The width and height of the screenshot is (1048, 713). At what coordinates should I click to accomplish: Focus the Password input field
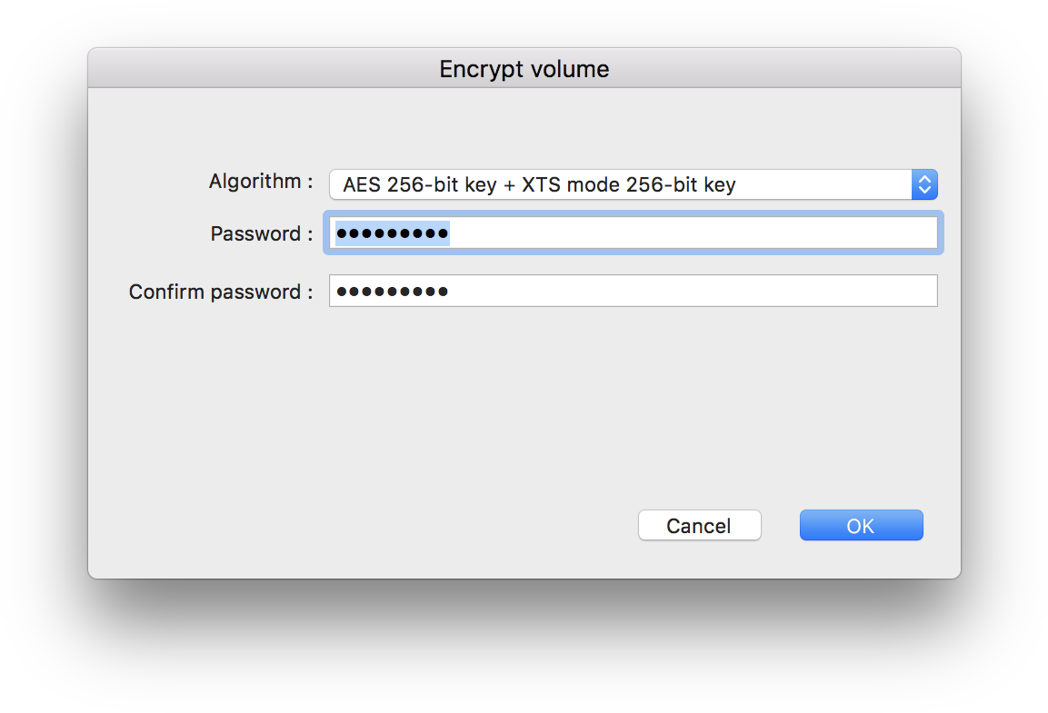633,233
